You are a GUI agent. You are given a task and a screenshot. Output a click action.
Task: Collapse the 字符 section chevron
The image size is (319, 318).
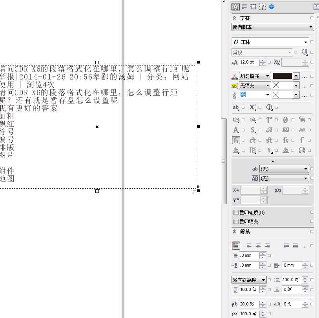(234, 18)
